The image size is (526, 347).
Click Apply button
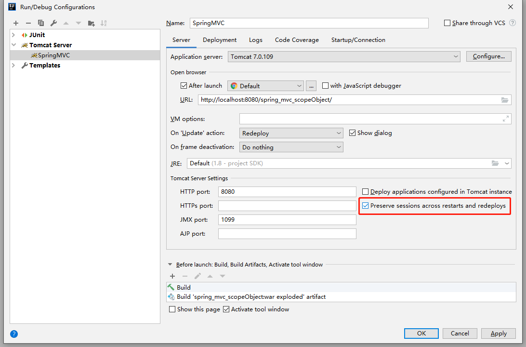coord(499,333)
